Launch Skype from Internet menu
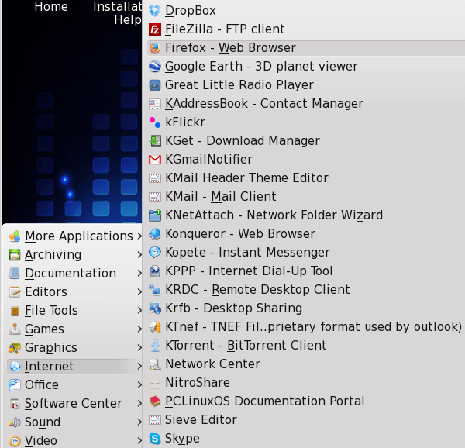The width and height of the screenshot is (465, 448). pos(306,439)
